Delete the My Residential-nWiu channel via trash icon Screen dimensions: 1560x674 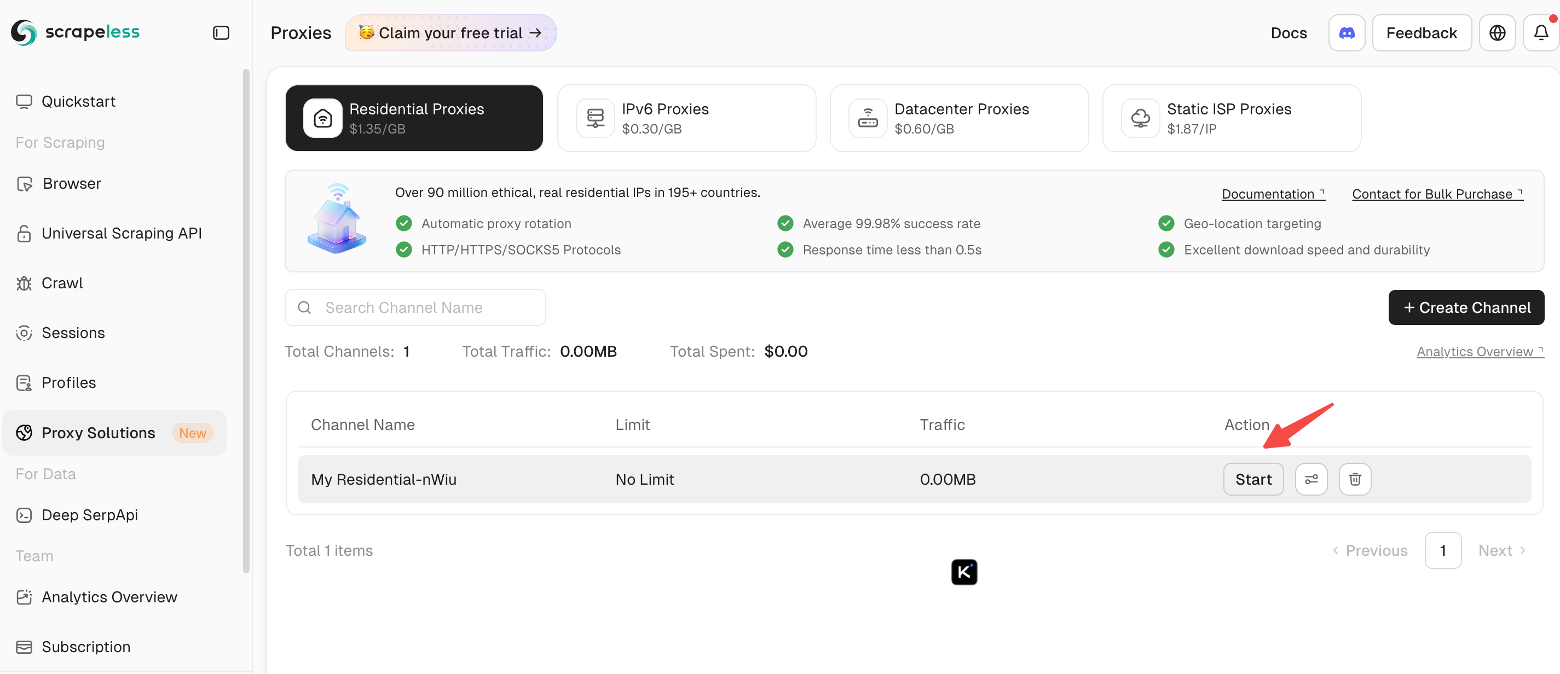pos(1355,479)
